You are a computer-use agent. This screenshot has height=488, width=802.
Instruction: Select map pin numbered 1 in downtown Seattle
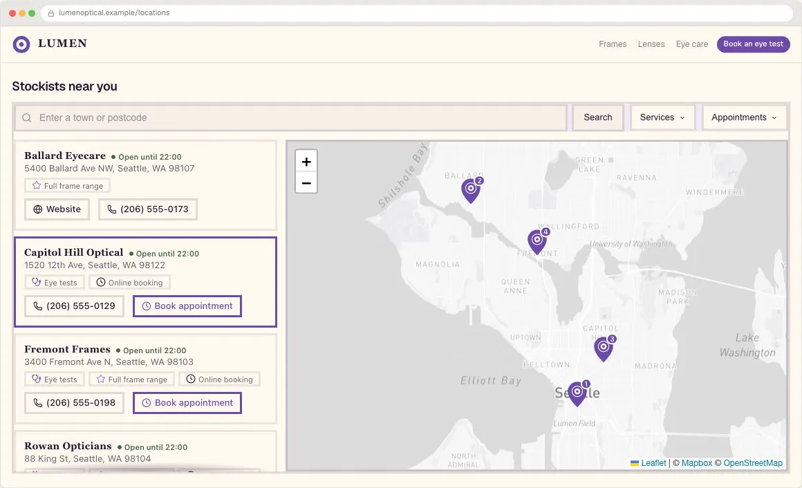point(578,393)
